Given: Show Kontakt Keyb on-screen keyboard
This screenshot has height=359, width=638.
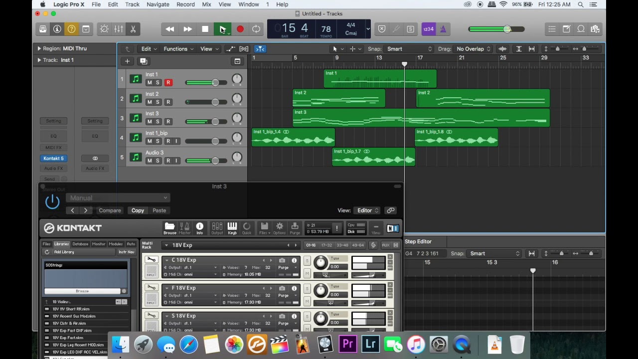Looking at the screenshot, I should [232, 228].
